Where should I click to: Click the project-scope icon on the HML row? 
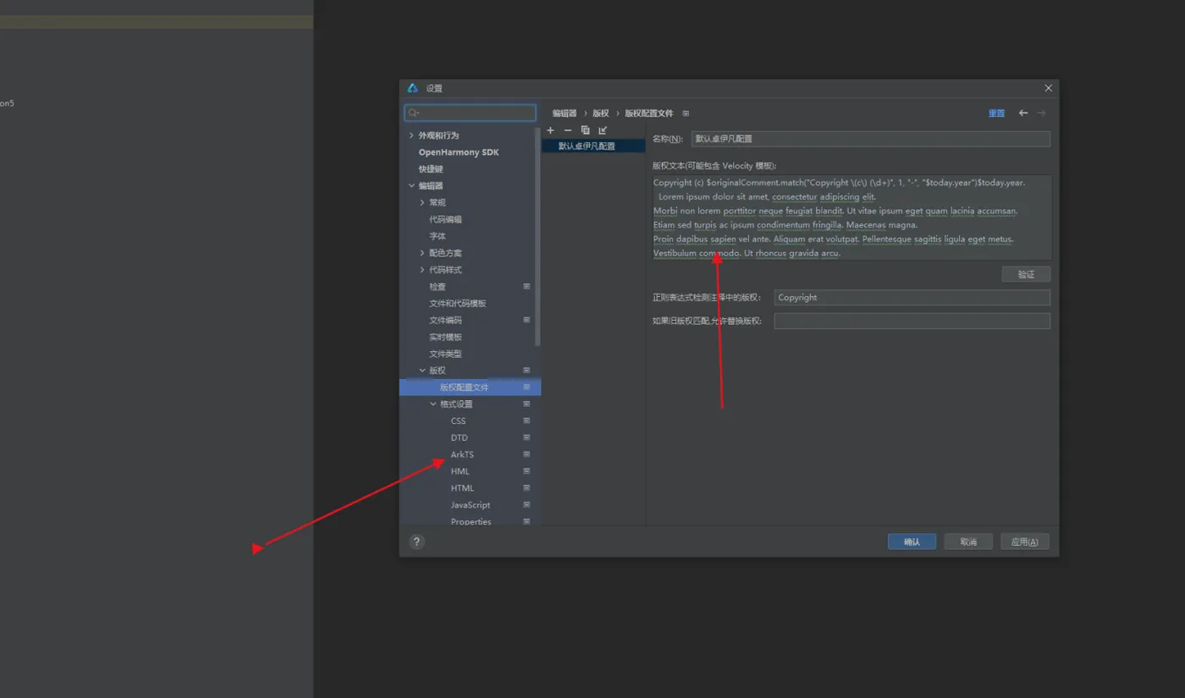click(526, 471)
